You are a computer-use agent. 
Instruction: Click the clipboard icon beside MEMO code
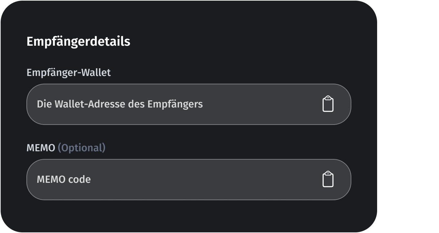click(328, 179)
